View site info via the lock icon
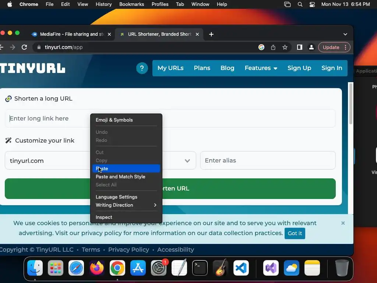377x283 pixels. tap(39, 47)
